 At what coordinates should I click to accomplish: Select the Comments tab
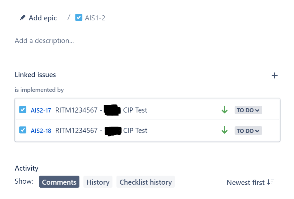[59, 182]
